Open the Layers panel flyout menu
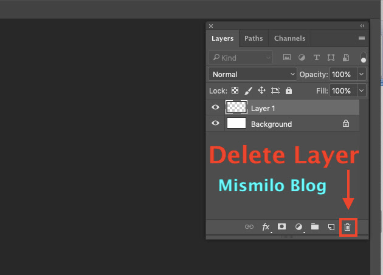This screenshot has height=275, width=383. (x=362, y=38)
